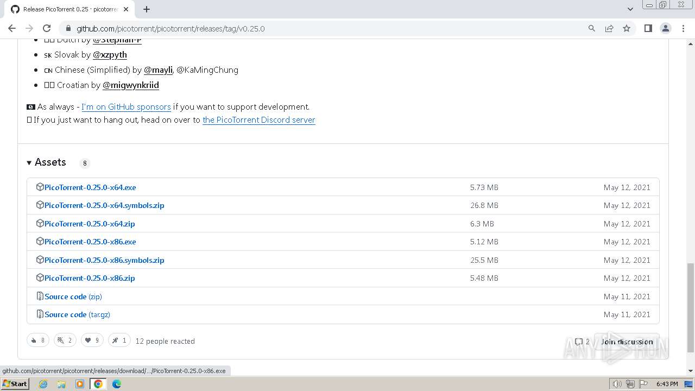Image resolution: width=695 pixels, height=391 pixels.
Task: Toggle hooray reaction showing 2
Action: 65,340
